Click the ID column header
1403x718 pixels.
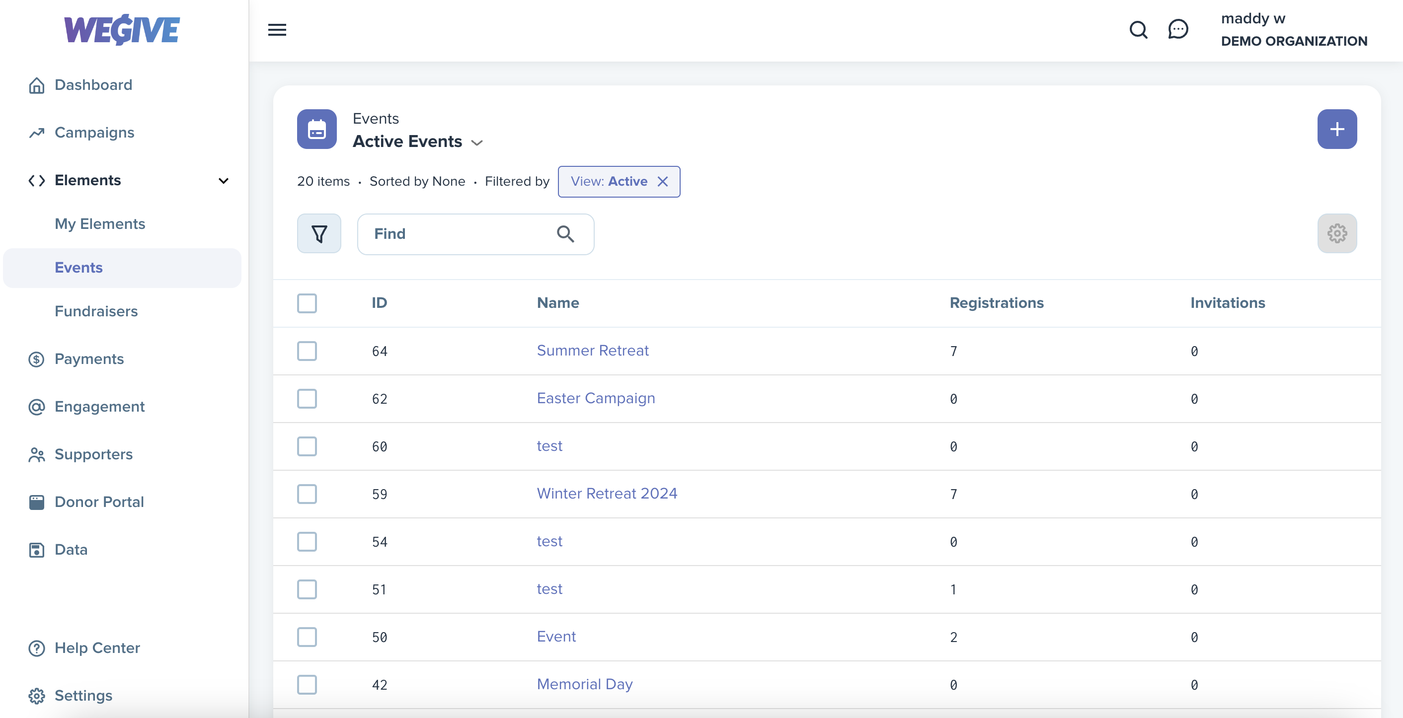click(380, 303)
